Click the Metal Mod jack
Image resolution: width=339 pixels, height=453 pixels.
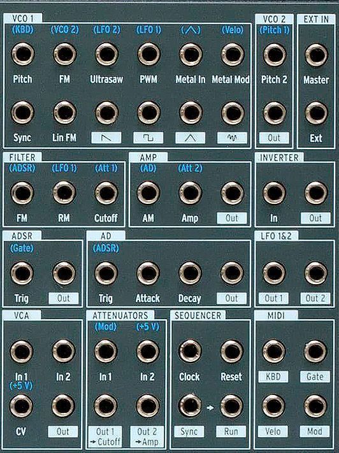233,54
